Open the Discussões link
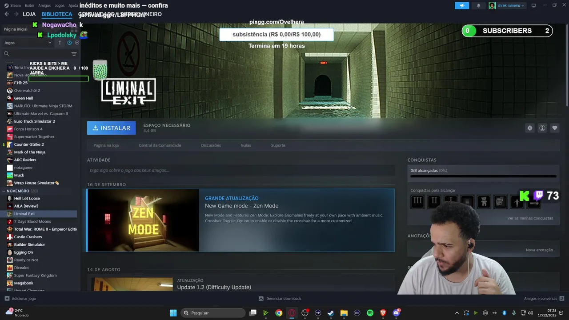 pyautogui.click(x=211, y=145)
